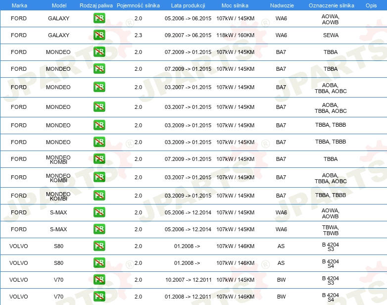This screenshot has width=387, height=305.
Task: Click fuel icon for Volvo S80 B 4204 S3
Action: click(x=99, y=246)
